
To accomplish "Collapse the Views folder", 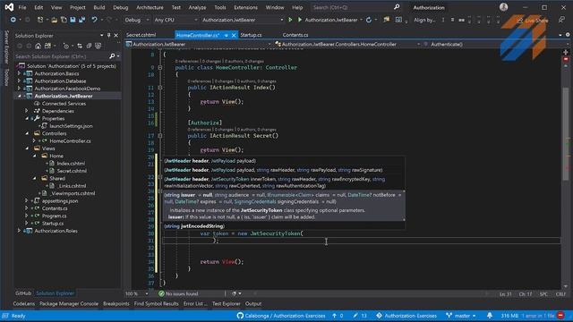I will coord(27,148).
